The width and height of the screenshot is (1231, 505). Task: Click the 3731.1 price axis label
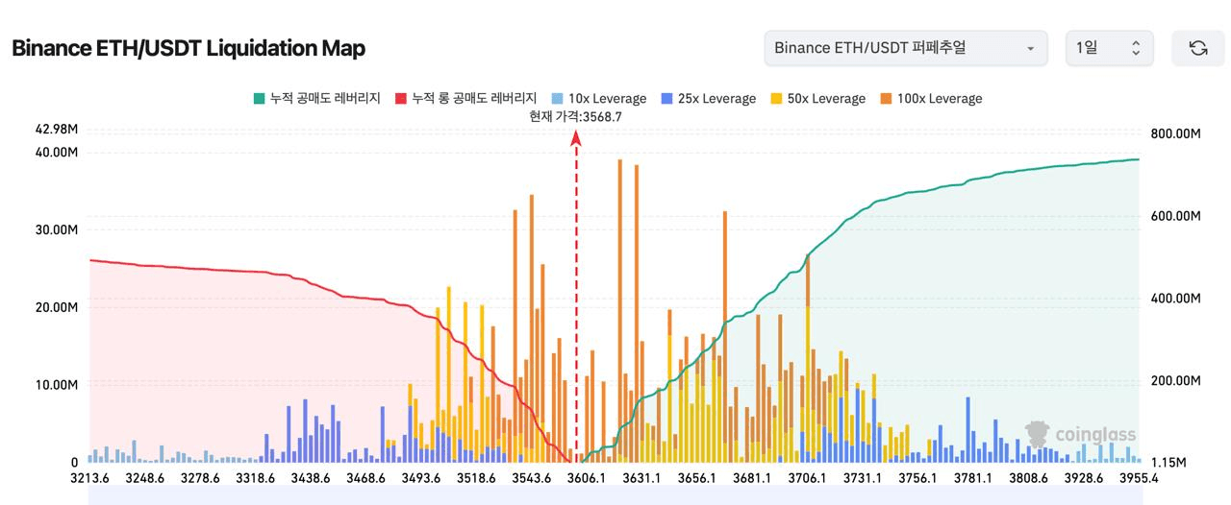click(x=862, y=477)
